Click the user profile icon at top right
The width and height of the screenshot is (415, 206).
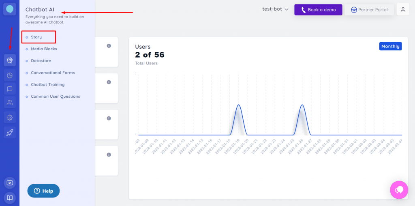403,10
